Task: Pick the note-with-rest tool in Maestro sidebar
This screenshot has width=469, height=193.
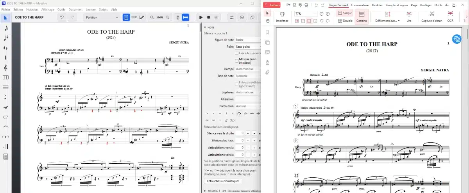Action: point(5,38)
